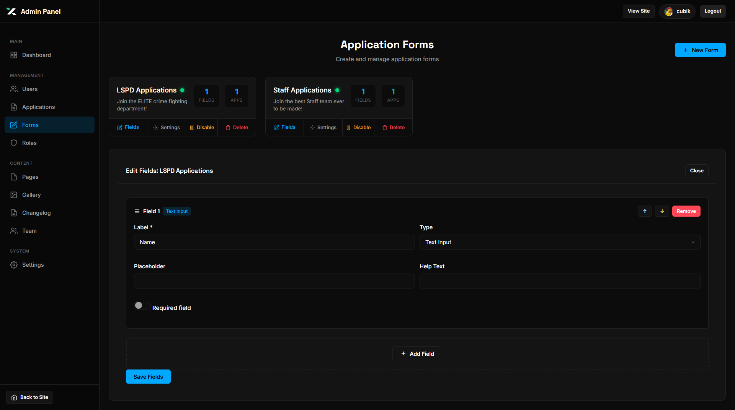Click the Users people icon

pos(14,89)
